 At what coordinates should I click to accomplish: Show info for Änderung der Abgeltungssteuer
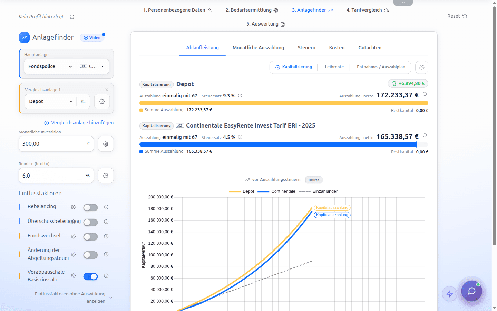point(106,254)
